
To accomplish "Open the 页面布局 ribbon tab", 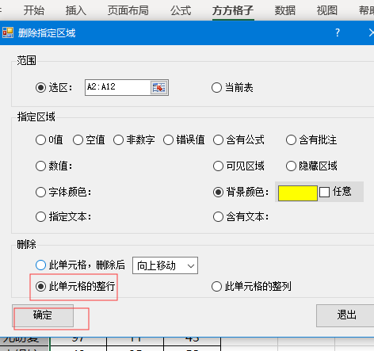I will [128, 10].
